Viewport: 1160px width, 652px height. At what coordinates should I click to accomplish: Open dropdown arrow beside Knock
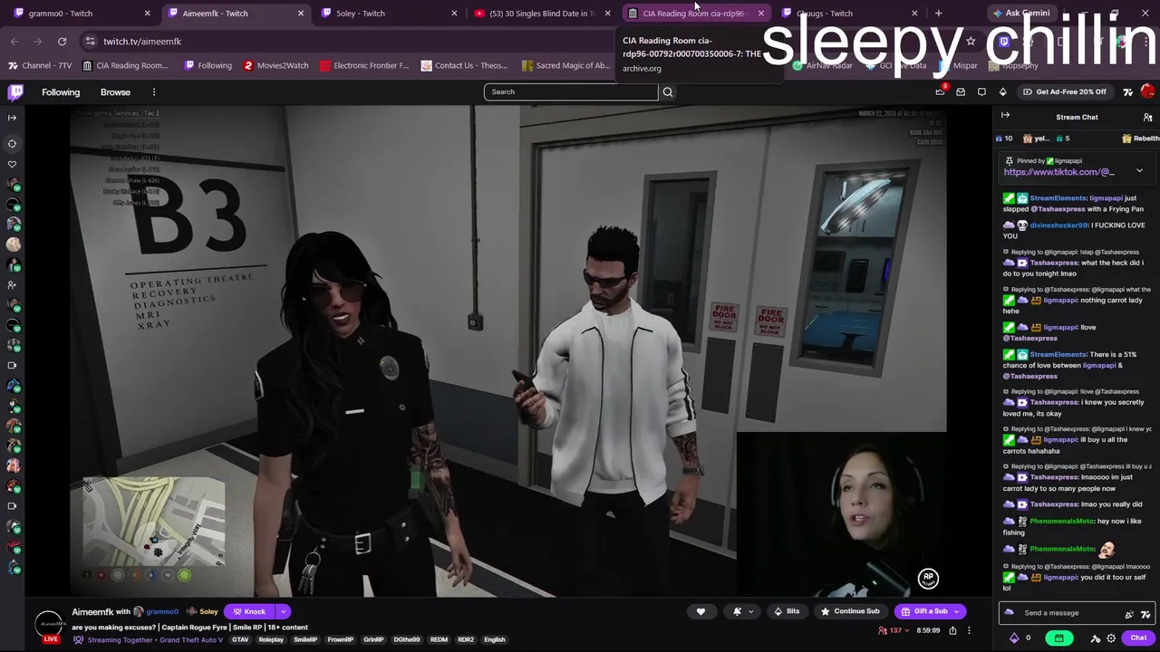pyautogui.click(x=283, y=611)
